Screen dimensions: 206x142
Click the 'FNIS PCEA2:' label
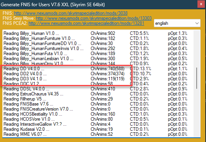[x=15, y=23]
